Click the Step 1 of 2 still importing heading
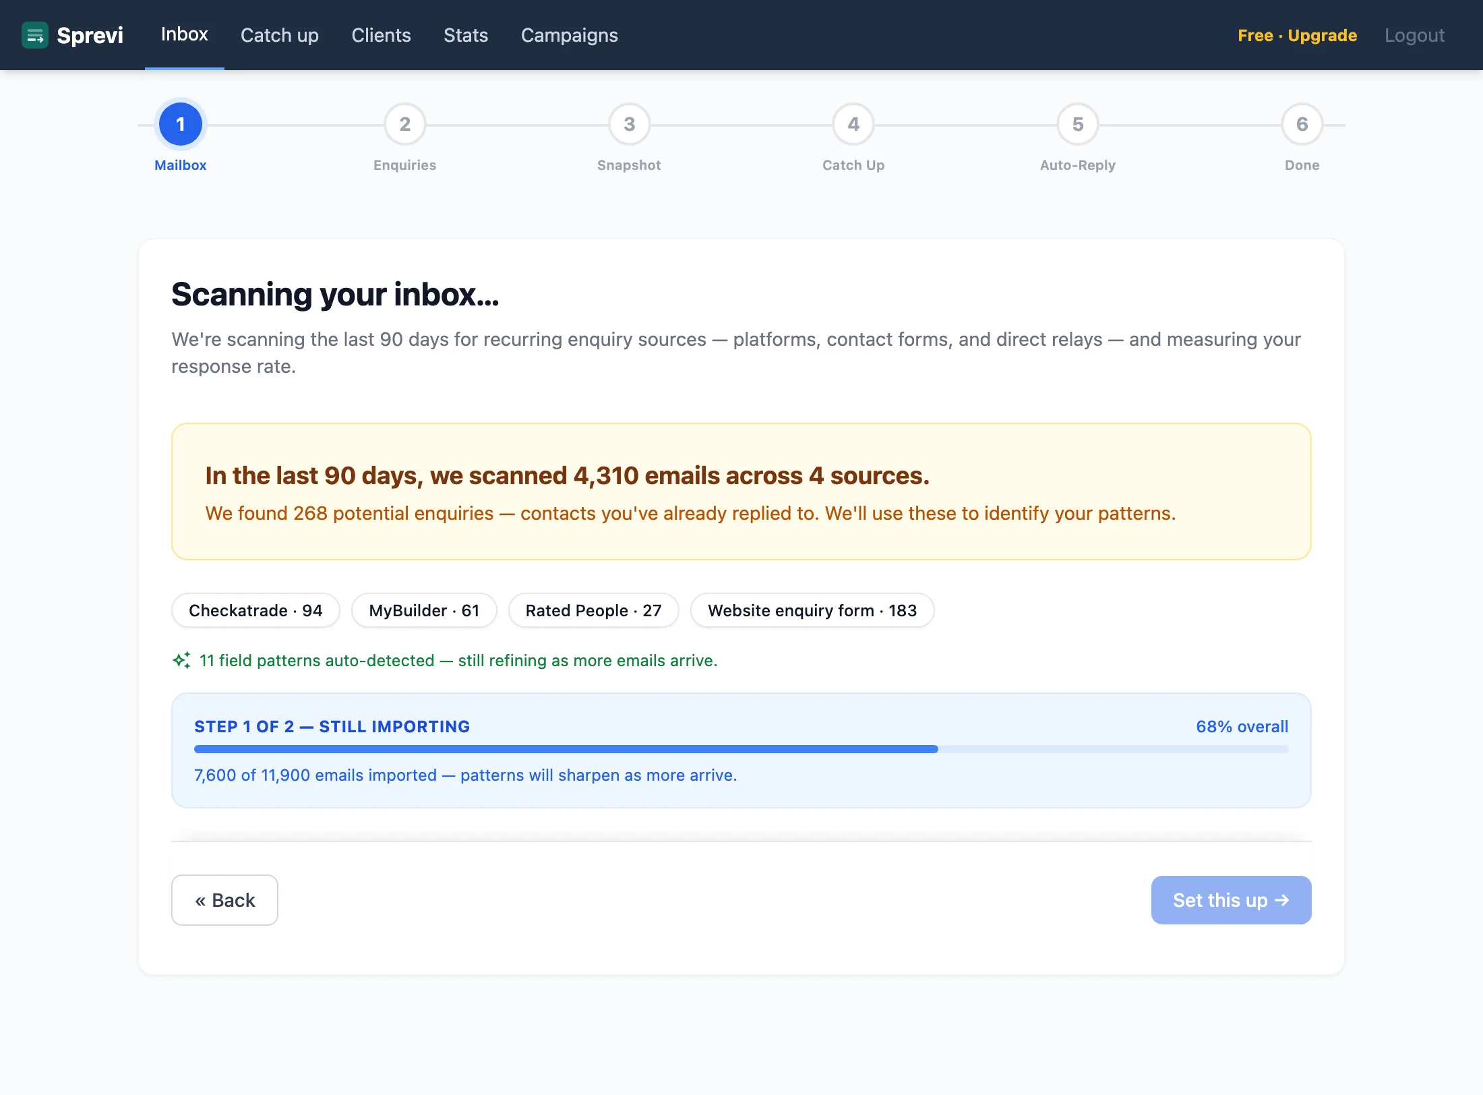This screenshot has width=1483, height=1095. (332, 726)
